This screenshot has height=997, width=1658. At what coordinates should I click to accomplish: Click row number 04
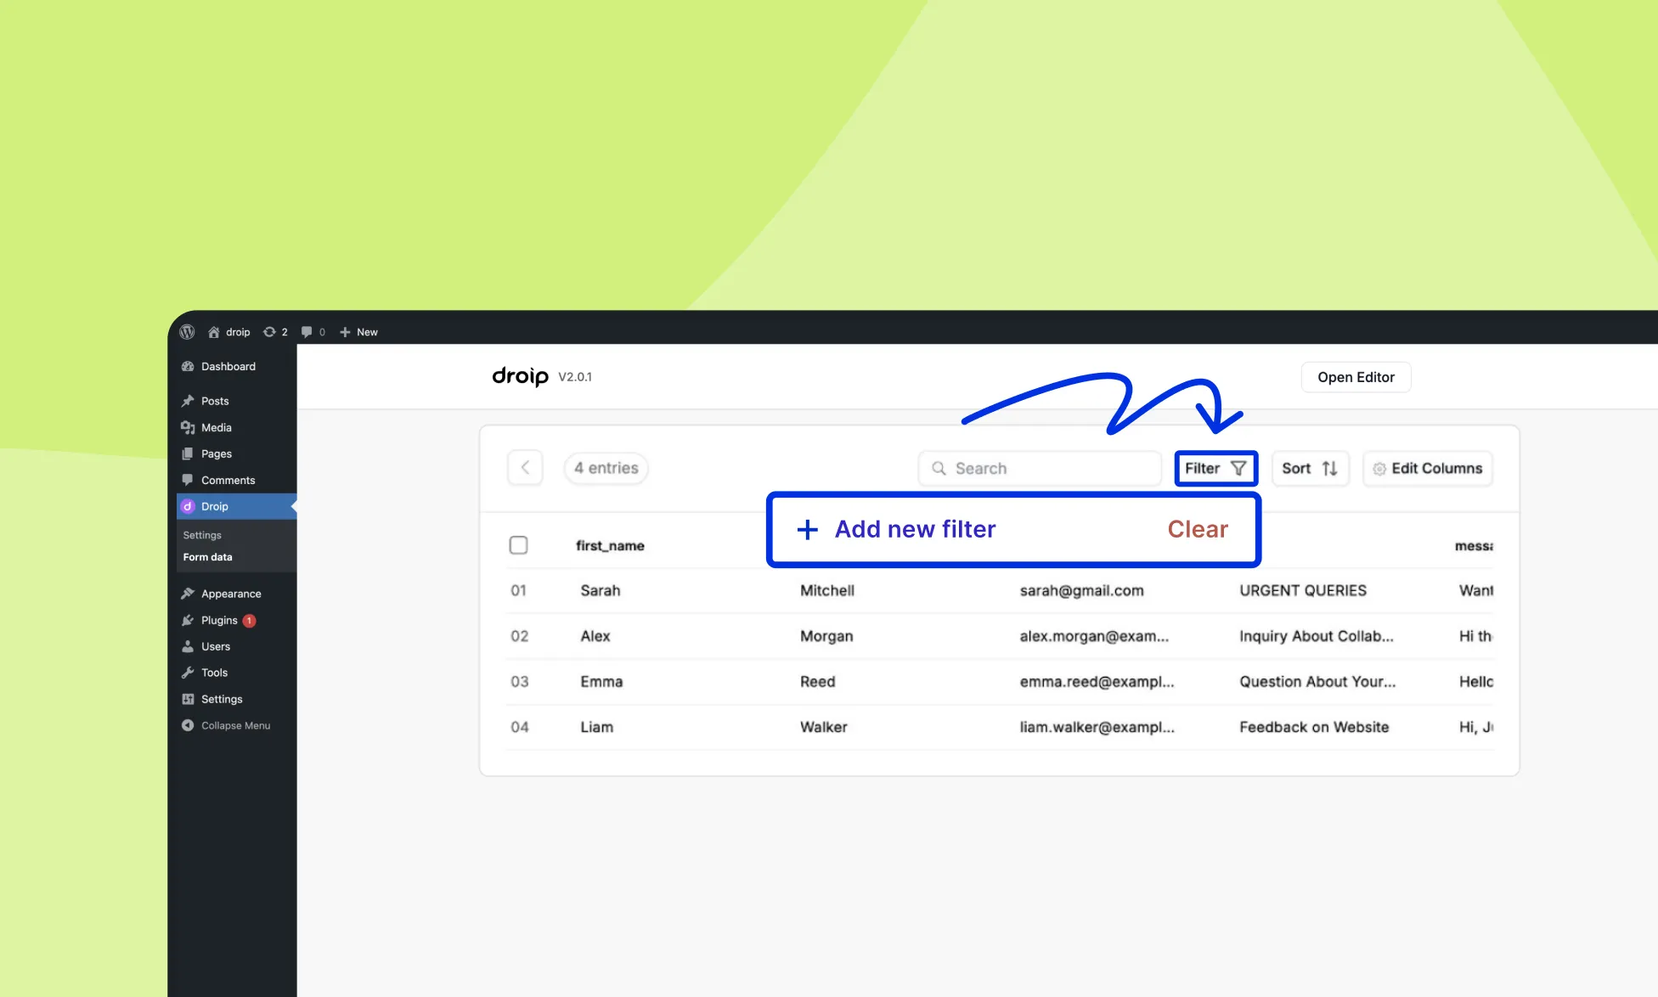(x=519, y=727)
